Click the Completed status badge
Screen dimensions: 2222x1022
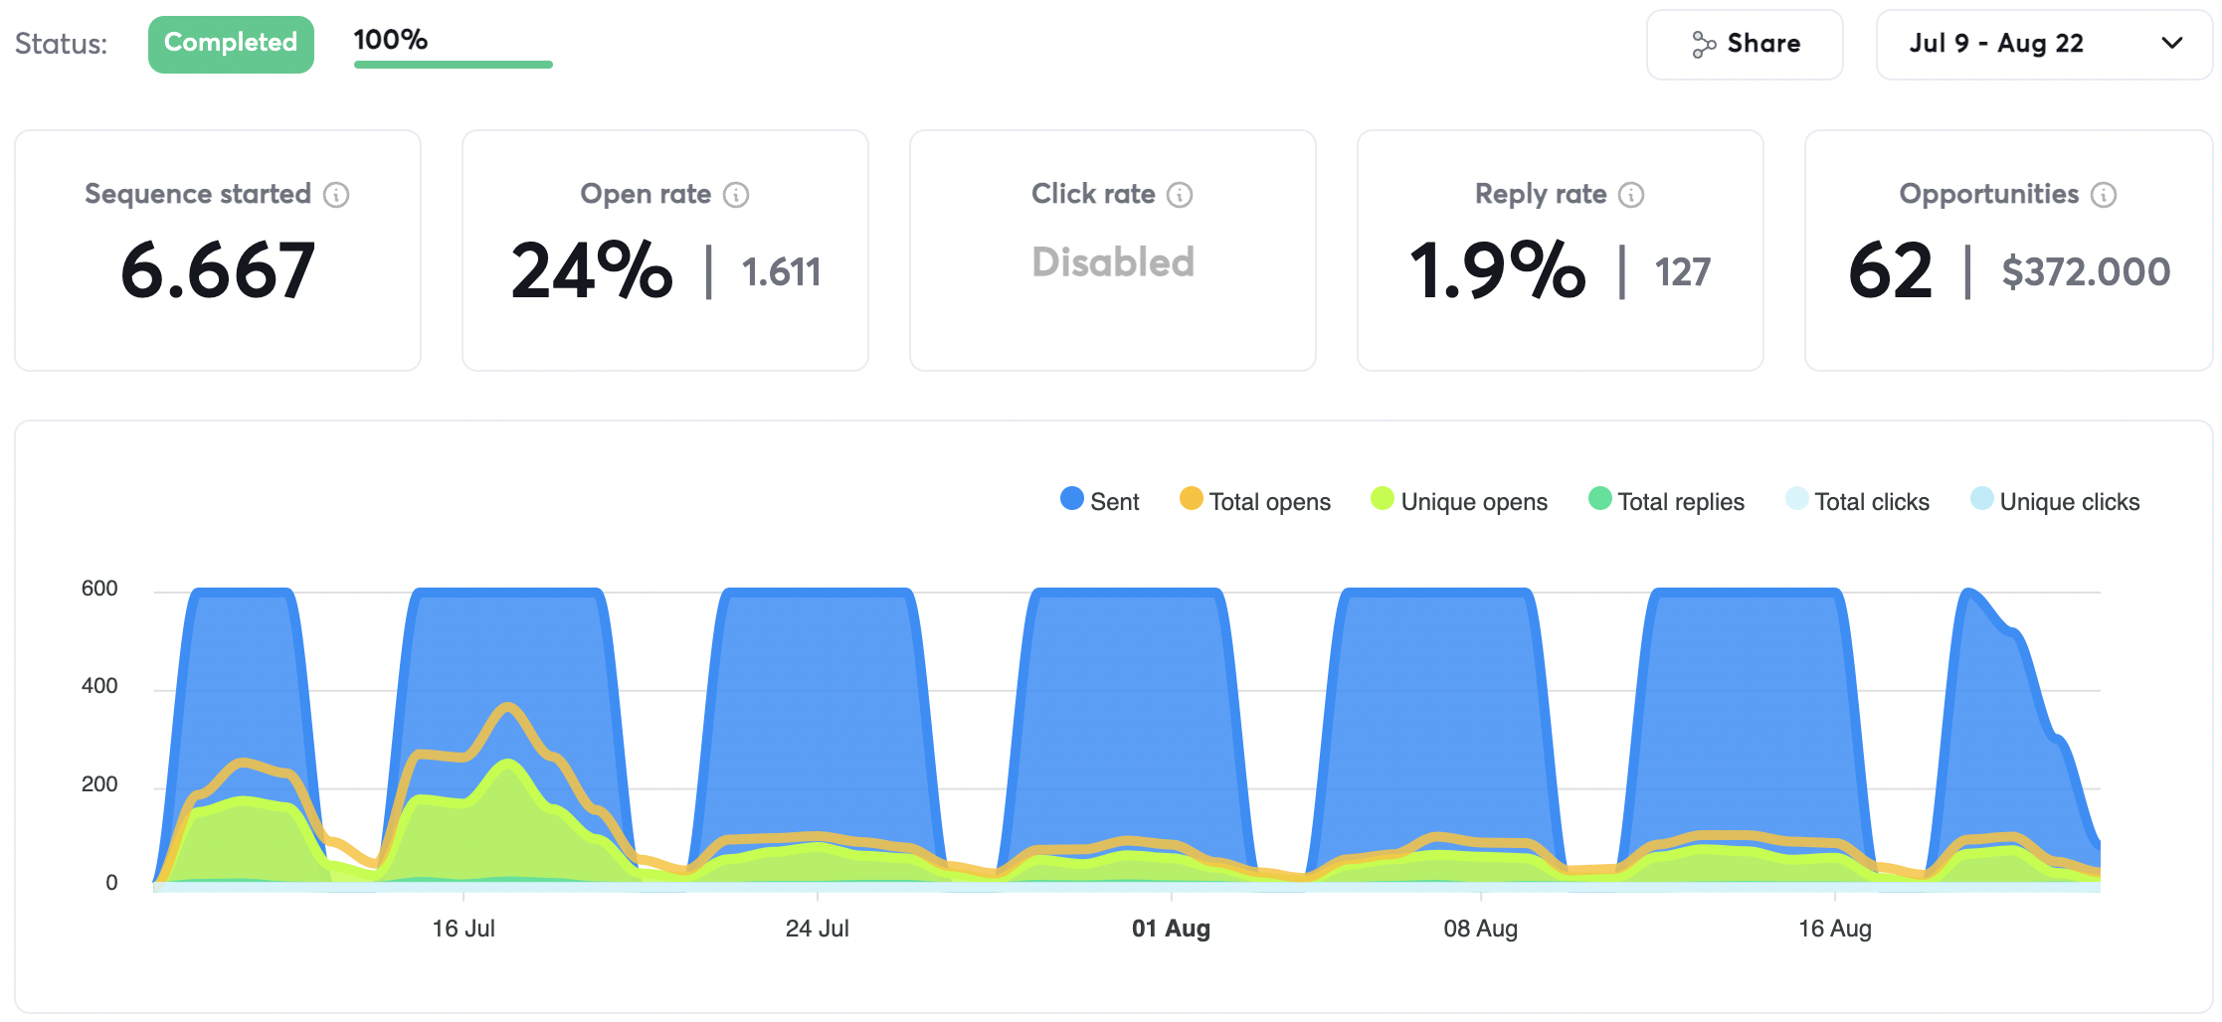(231, 44)
